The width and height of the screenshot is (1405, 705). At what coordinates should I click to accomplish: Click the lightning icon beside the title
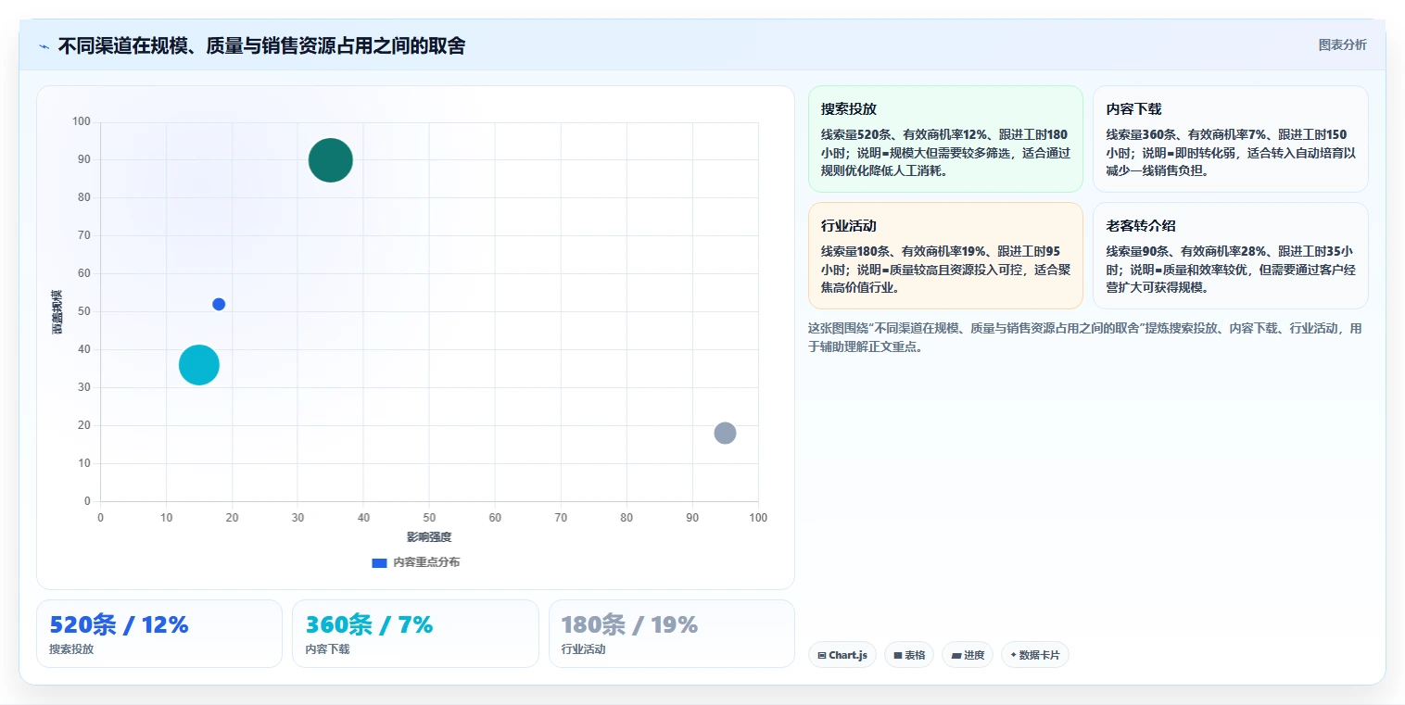coord(44,46)
